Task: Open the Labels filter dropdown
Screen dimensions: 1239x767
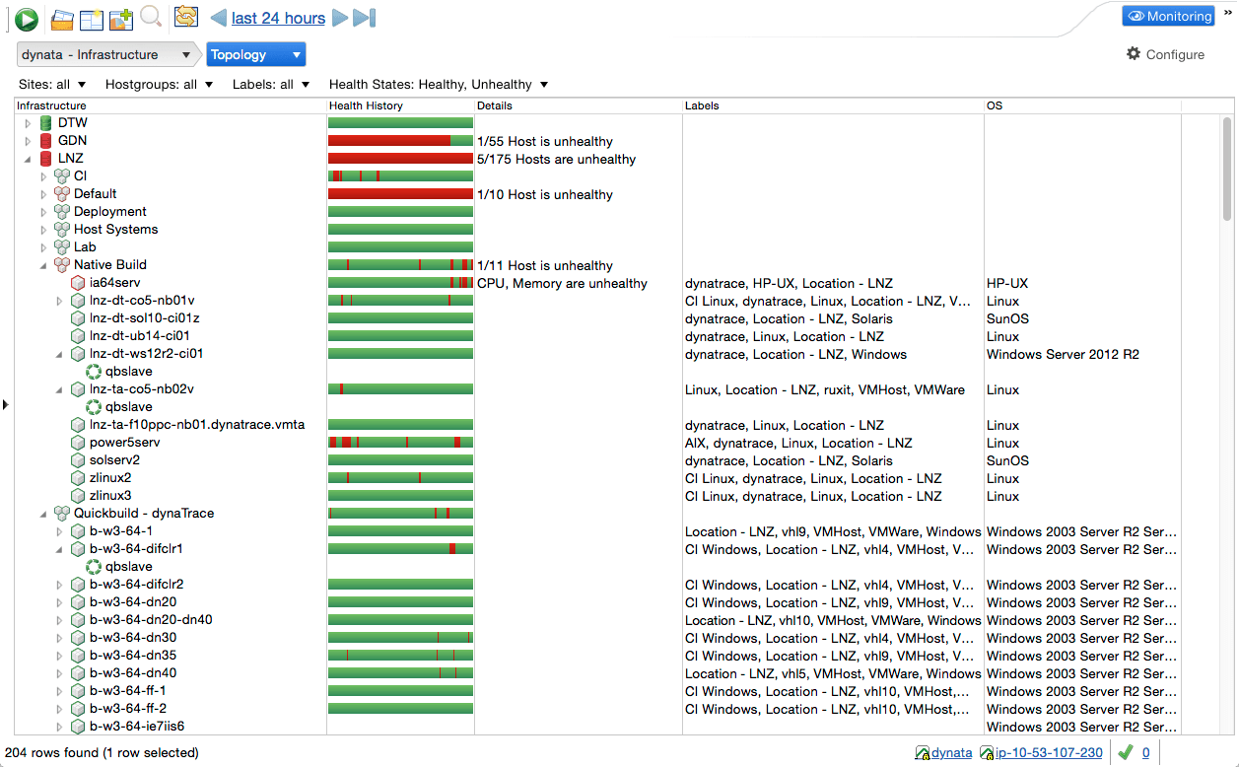Action: (271, 85)
